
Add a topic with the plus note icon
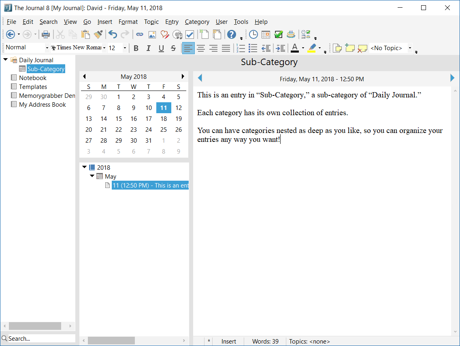point(350,48)
